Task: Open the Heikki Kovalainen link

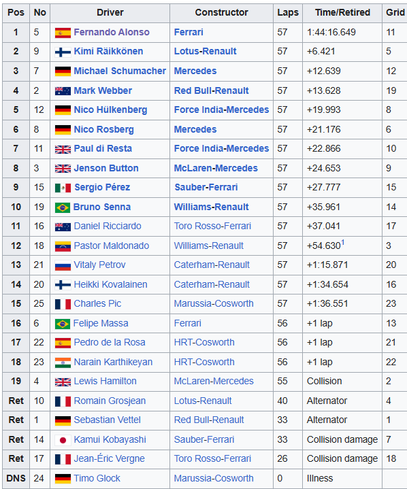Action: click(110, 284)
